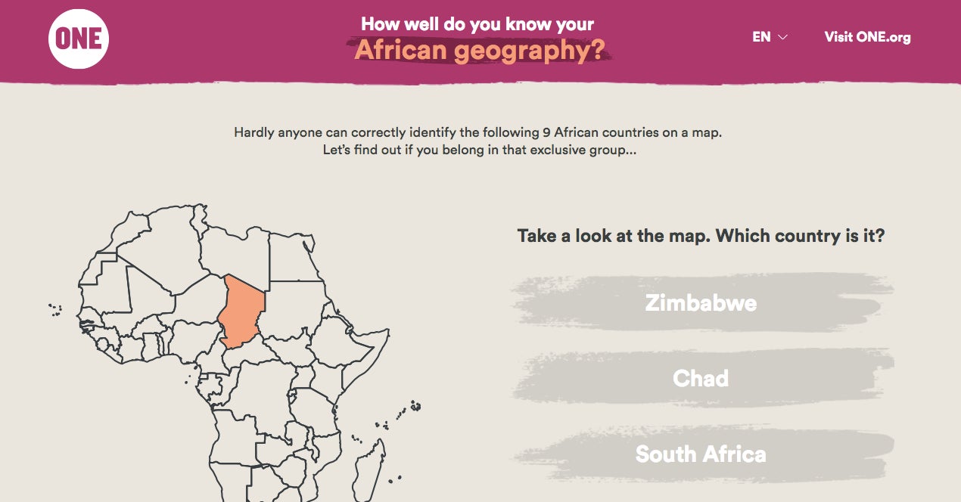Image resolution: width=961 pixels, height=502 pixels.
Task: Select the Chad answer option
Action: coord(701,378)
